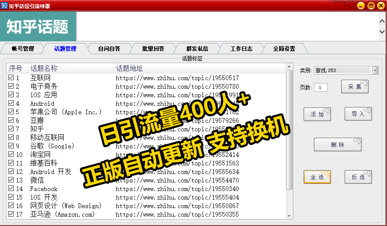Click the 页数 input field
387x226 pixels.
pyautogui.click(x=321, y=87)
